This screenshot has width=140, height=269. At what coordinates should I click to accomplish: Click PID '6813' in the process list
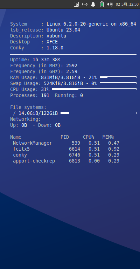tap(75, 161)
